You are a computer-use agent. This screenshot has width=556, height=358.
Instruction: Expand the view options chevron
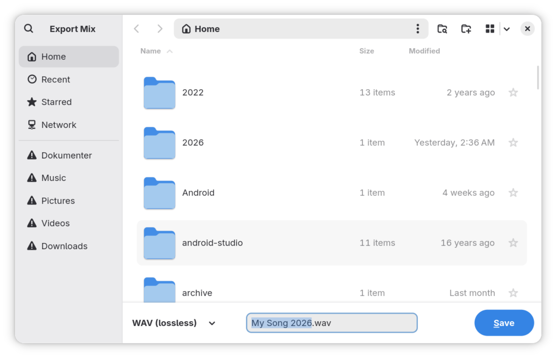tap(506, 29)
